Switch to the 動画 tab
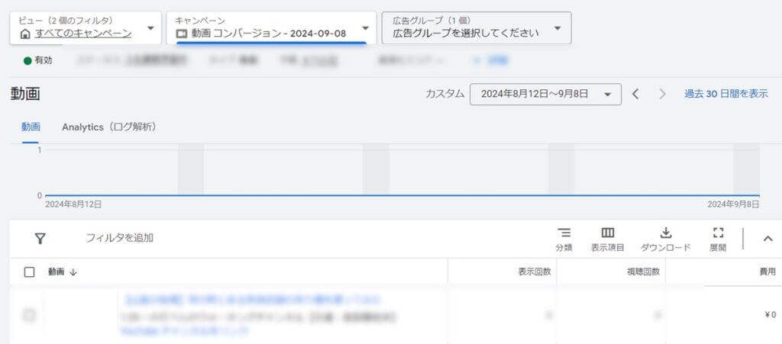This screenshot has width=782, height=344. coord(31,127)
